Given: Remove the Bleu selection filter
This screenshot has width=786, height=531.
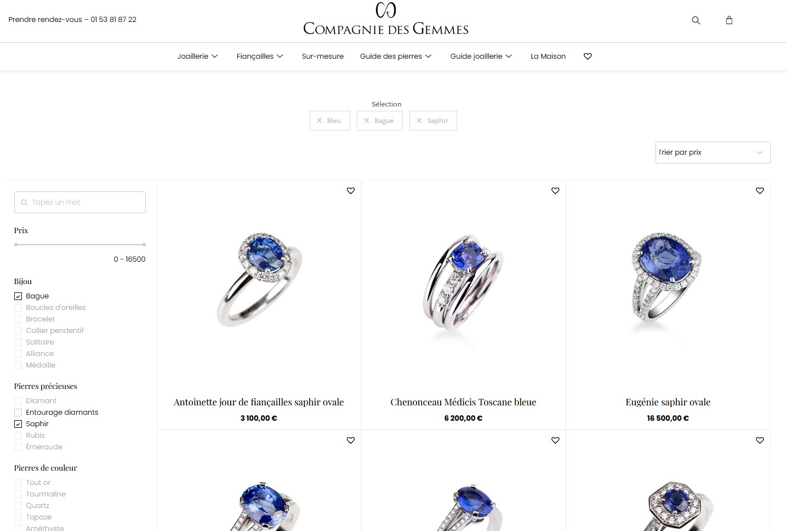Looking at the screenshot, I should pos(329,121).
